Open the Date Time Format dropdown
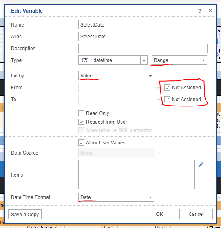The width and height of the screenshot is (221, 228). point(150,197)
